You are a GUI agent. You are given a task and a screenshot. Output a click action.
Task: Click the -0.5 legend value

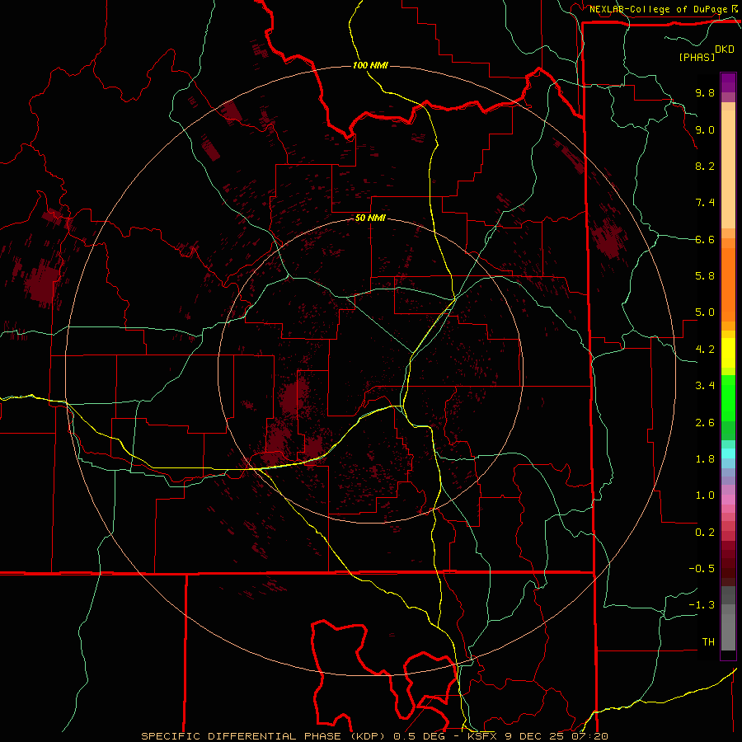pos(702,569)
